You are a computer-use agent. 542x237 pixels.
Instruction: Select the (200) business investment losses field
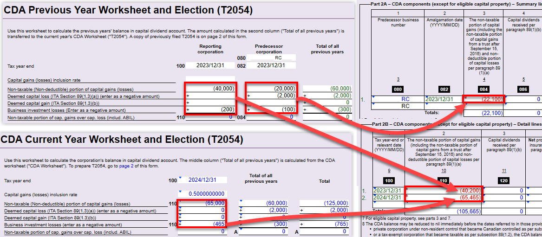coord(211,110)
